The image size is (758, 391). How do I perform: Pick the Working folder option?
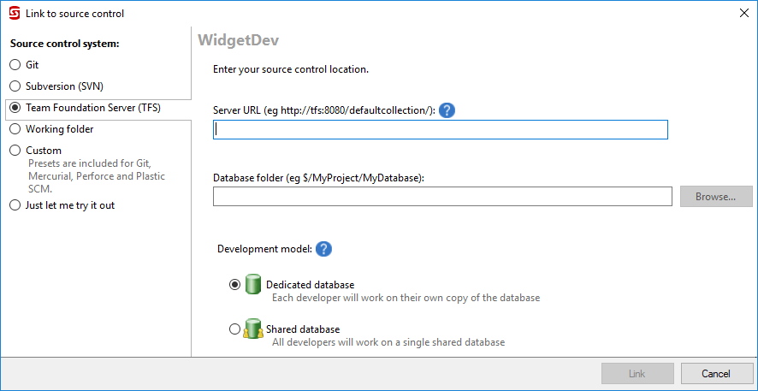15,129
